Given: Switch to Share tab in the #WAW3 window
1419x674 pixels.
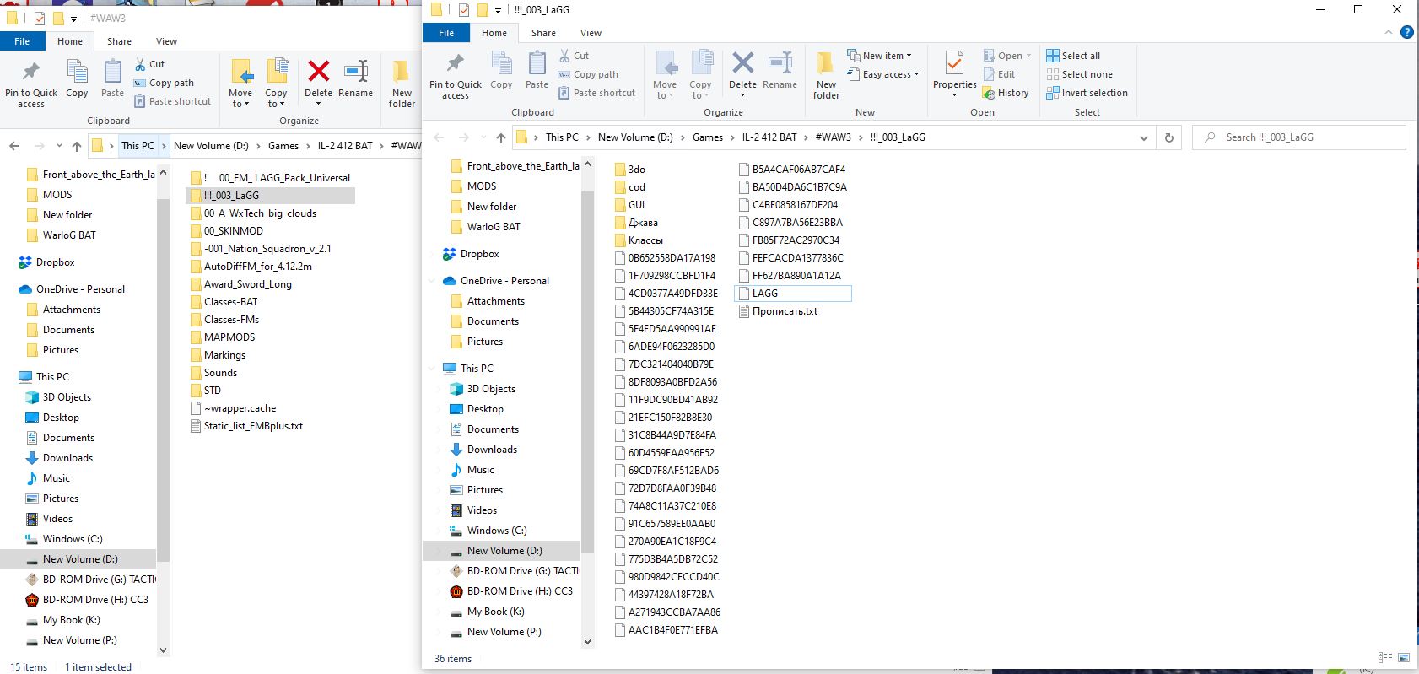Looking at the screenshot, I should tap(119, 41).
